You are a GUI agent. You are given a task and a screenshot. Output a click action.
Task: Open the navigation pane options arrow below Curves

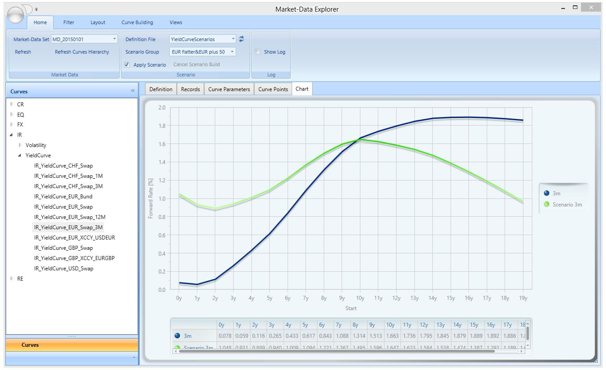134,358
